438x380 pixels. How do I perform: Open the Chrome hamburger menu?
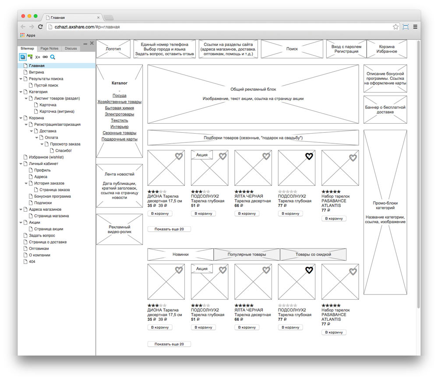tap(415, 27)
